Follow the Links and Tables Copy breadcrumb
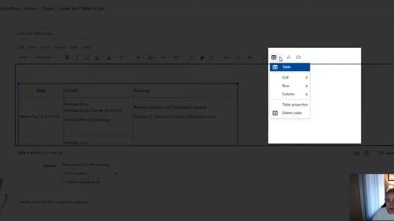This screenshot has height=221, width=394. click(82, 8)
